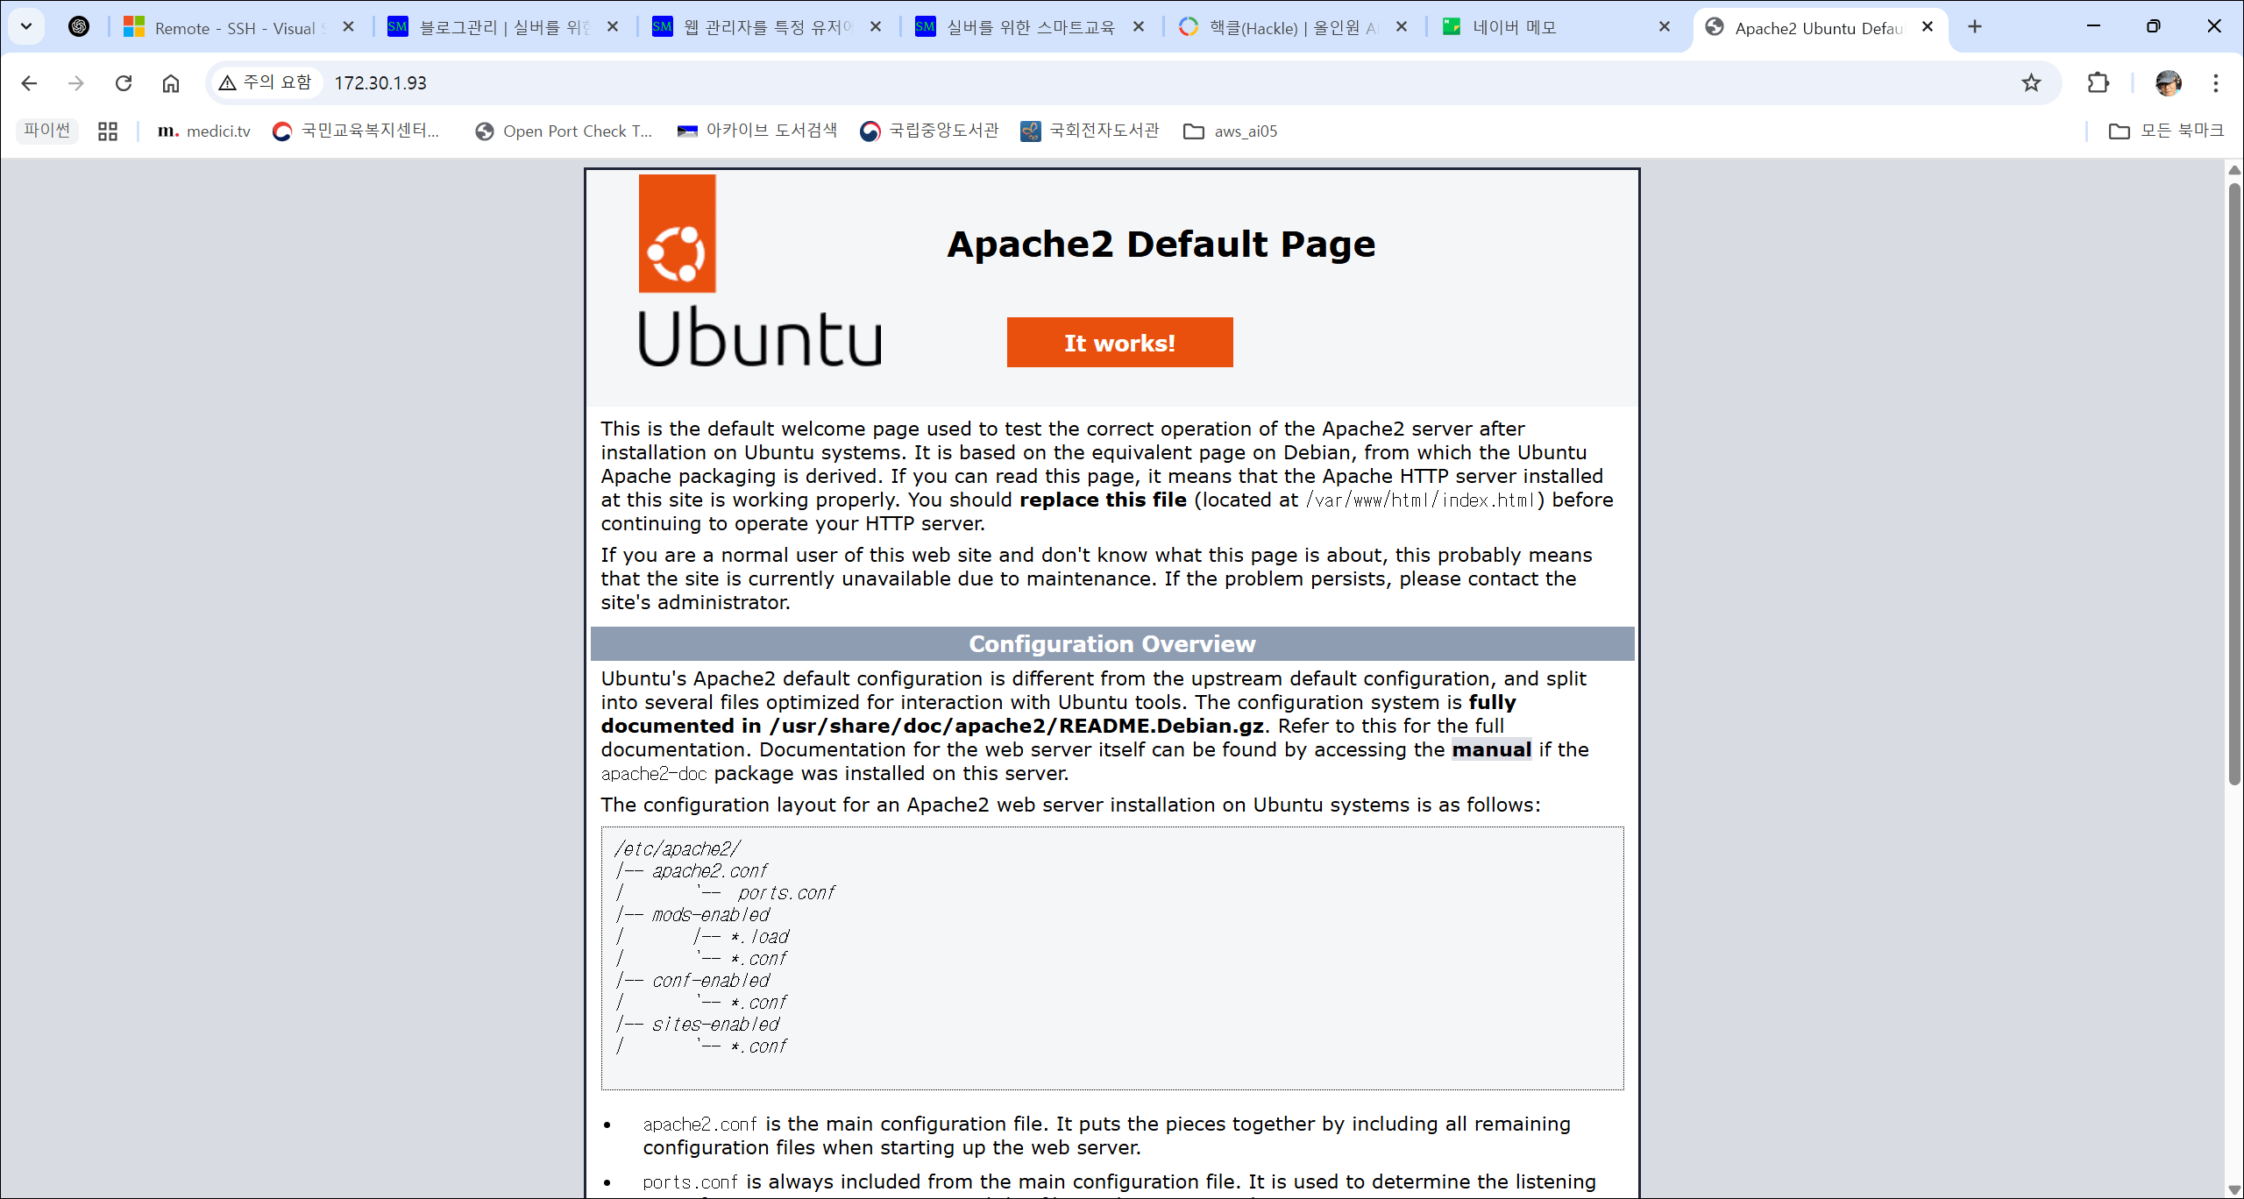
Task: Expand the aws_ai05 bookmark folder
Action: pos(1231,131)
